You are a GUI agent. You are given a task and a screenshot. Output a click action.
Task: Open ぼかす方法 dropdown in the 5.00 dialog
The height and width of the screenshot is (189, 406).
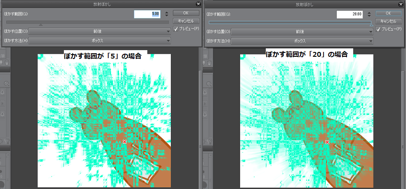[x=99, y=41]
